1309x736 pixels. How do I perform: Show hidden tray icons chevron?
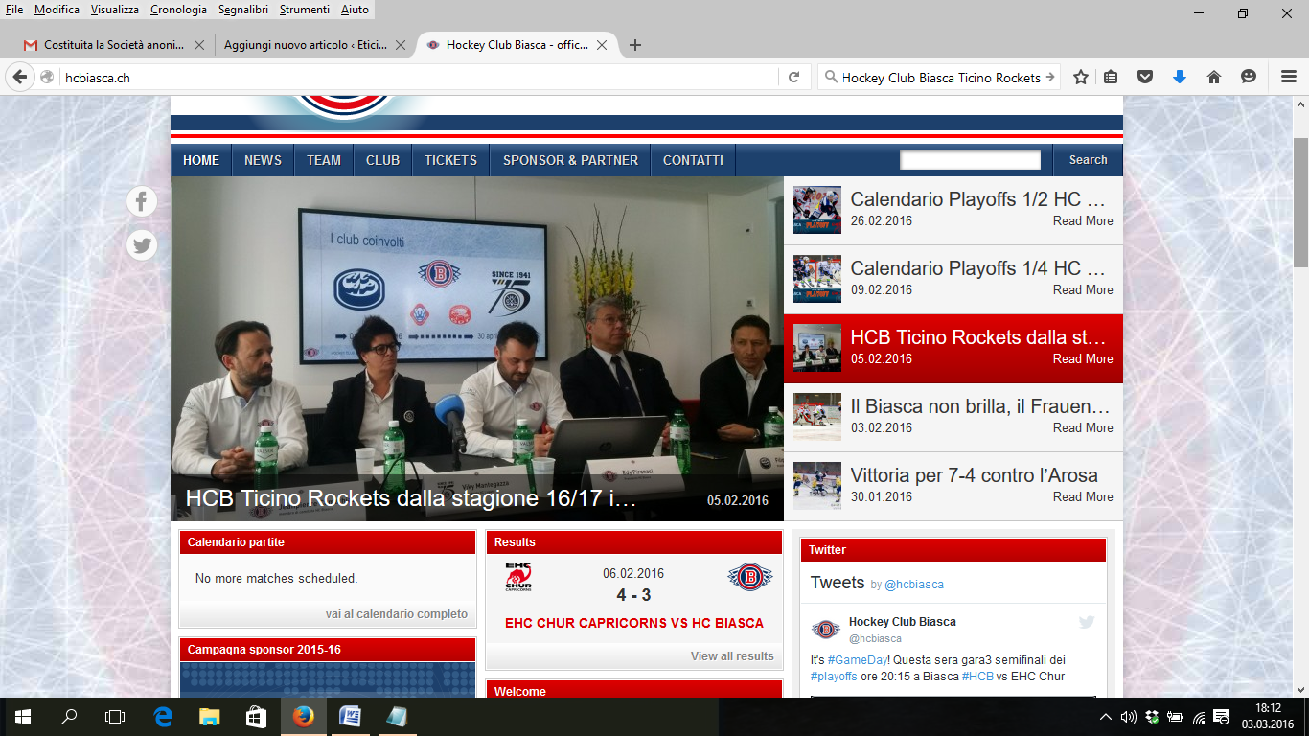click(x=1106, y=717)
